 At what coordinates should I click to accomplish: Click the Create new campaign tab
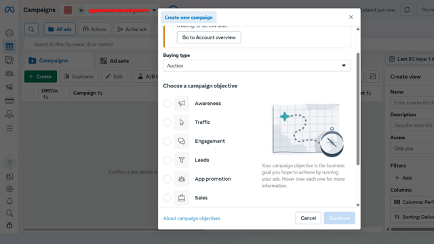click(x=189, y=18)
